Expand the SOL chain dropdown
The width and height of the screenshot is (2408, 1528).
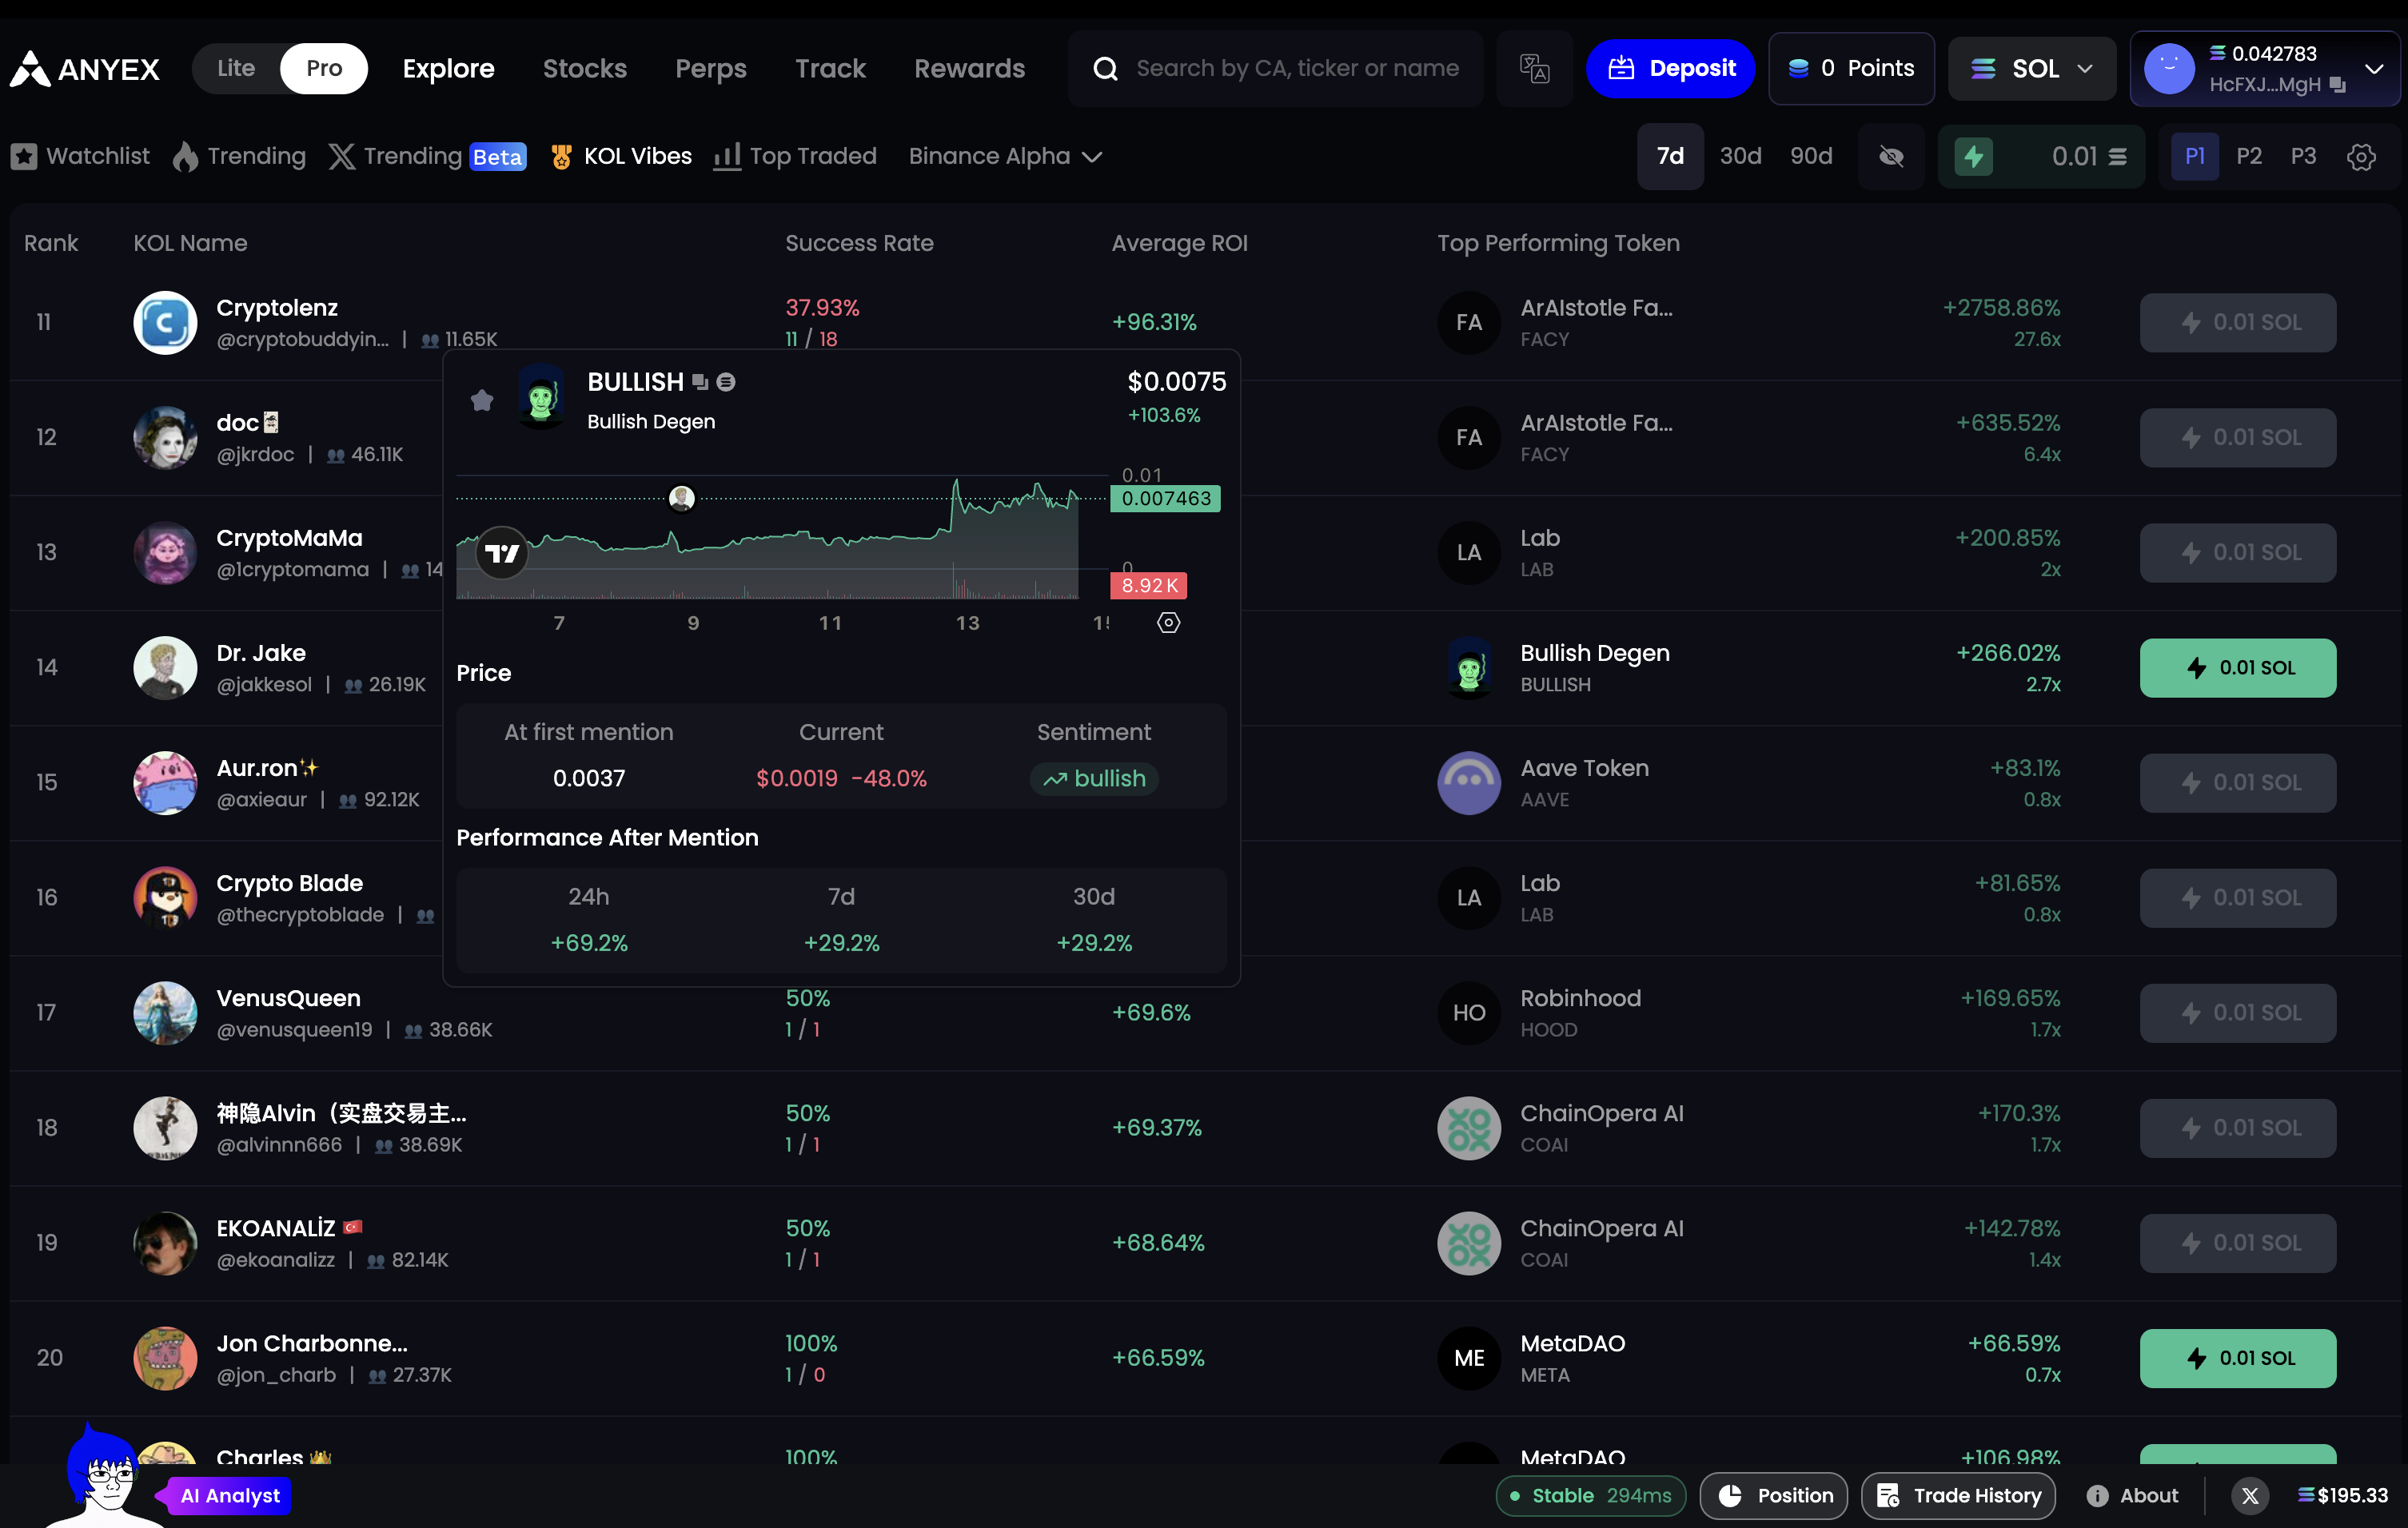(2032, 68)
